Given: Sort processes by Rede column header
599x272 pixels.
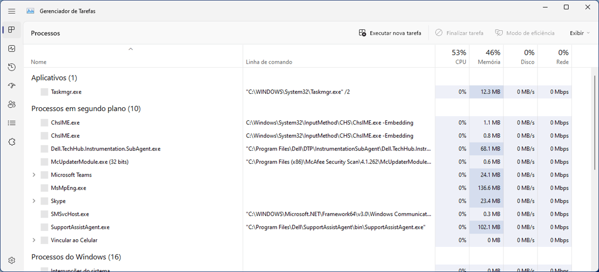Looking at the screenshot, I should [x=555, y=56].
